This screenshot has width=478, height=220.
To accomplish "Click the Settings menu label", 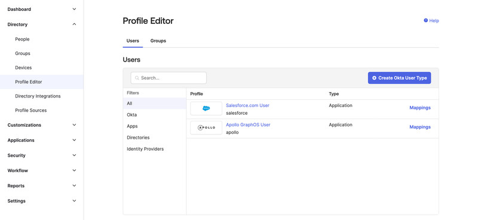I will point(17,201).
